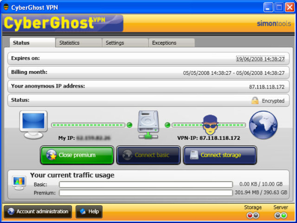Click the Billing month: label

pos(29,72)
